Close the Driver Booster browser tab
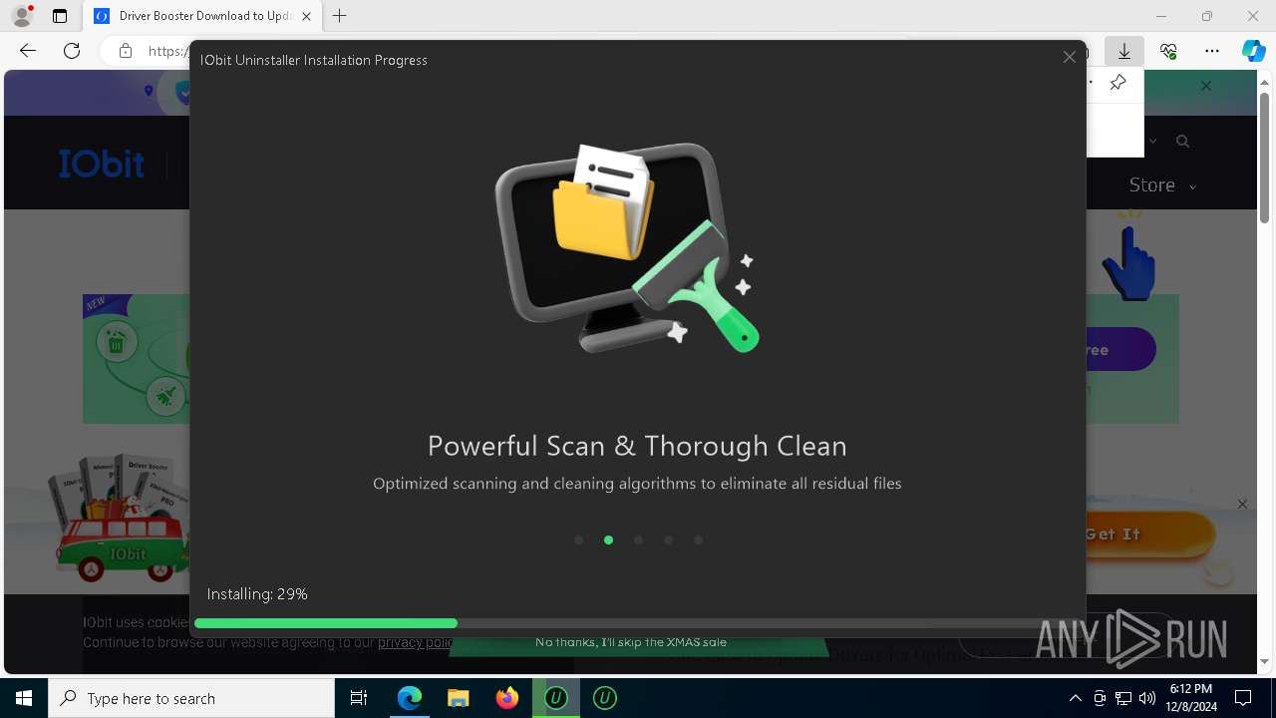1276x718 pixels. (306, 16)
